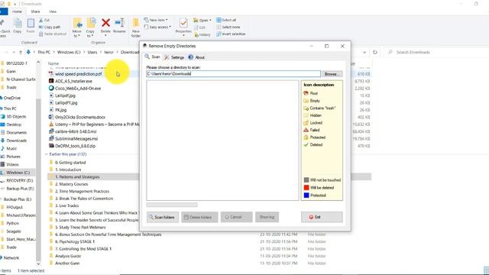Click the Refresh button in address bar

pyautogui.click(x=375, y=52)
